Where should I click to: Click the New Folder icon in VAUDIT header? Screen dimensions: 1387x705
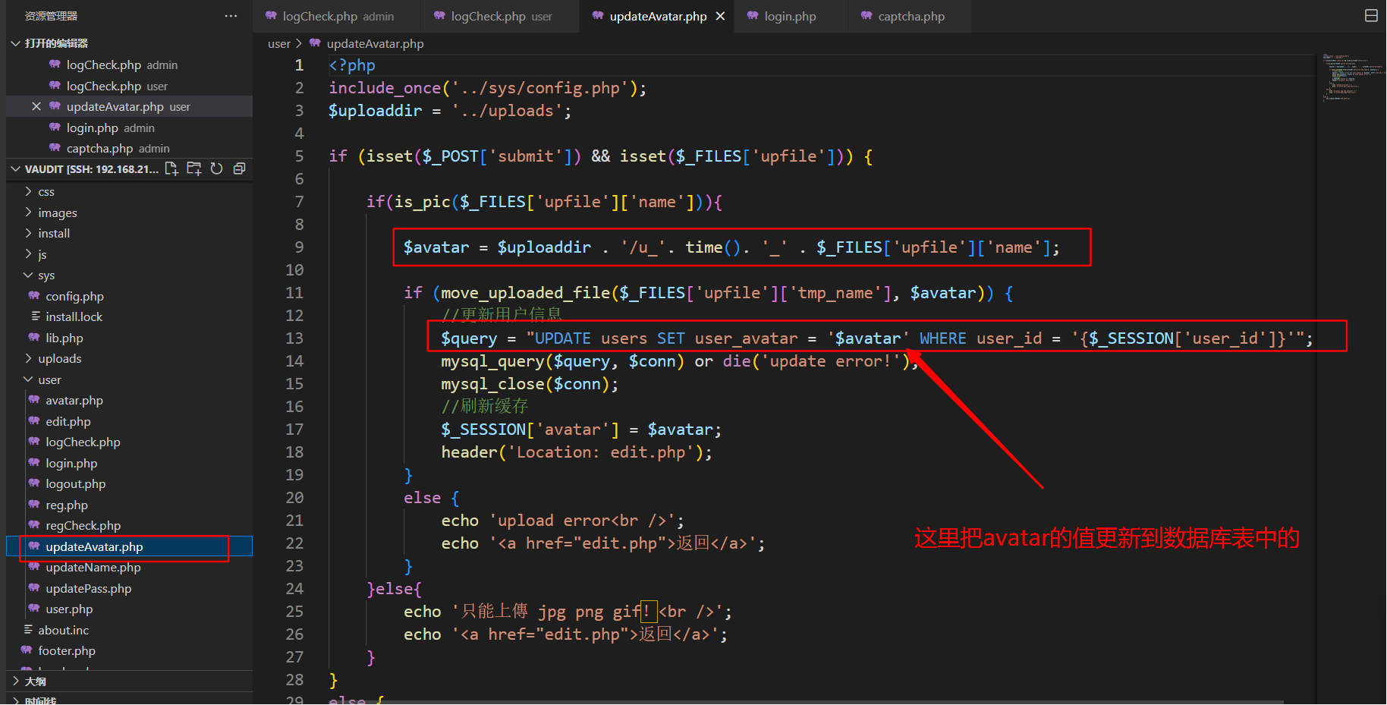(194, 168)
